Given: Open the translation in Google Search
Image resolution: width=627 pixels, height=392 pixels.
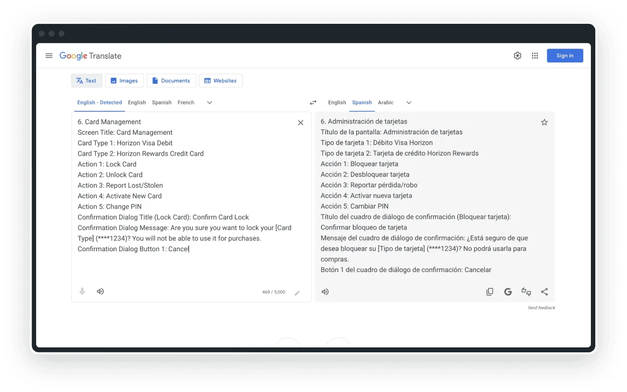Looking at the screenshot, I should pos(508,291).
